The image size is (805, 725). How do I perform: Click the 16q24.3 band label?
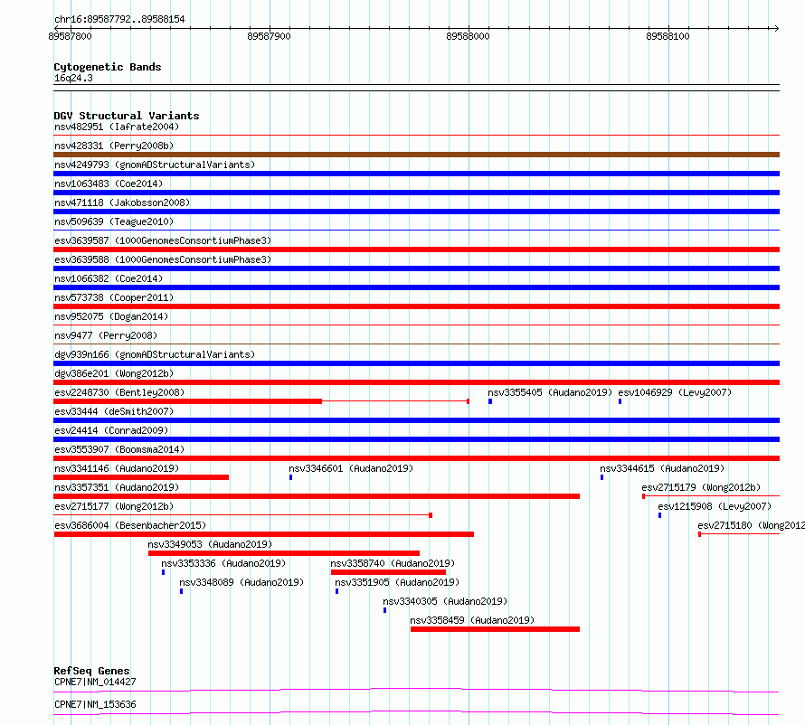pos(73,78)
